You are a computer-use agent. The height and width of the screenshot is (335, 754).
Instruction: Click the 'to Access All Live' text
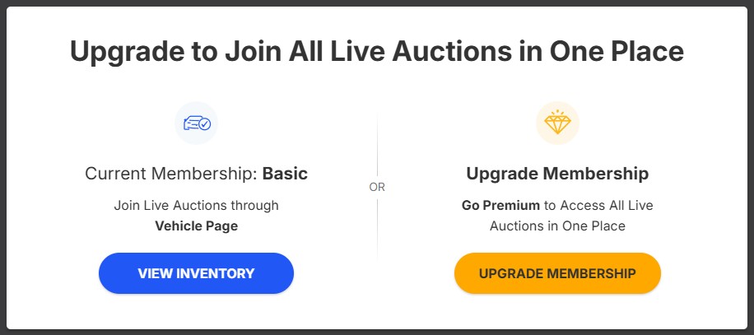[598, 205]
